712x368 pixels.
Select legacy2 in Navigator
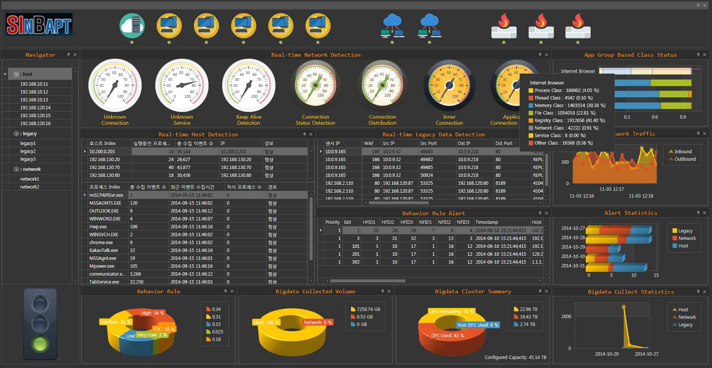pyautogui.click(x=28, y=151)
